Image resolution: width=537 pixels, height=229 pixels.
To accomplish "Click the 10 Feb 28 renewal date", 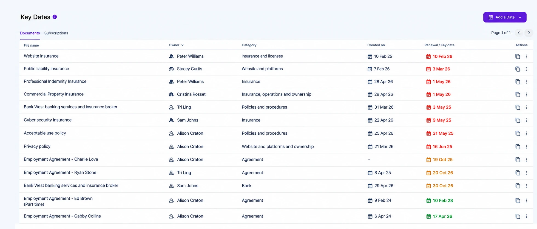I will pyautogui.click(x=443, y=200).
